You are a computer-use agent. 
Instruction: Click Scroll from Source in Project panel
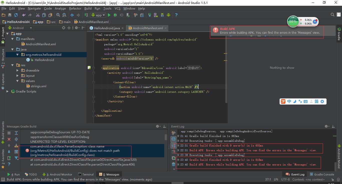point(64,28)
